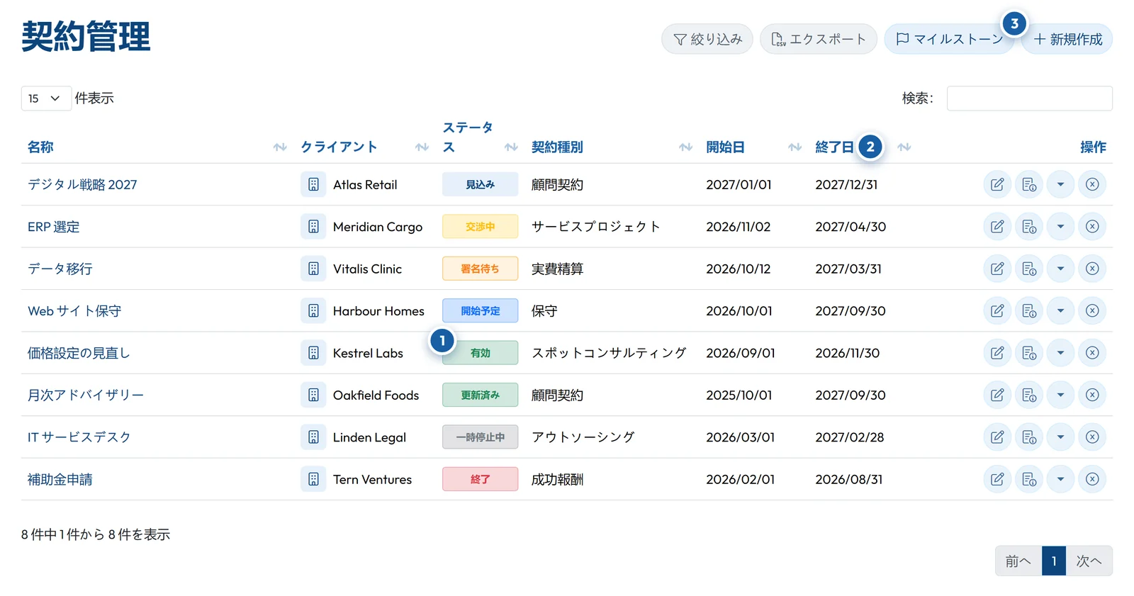
Task: Click edit icon in Web サイト保守 row
Action: [997, 310]
